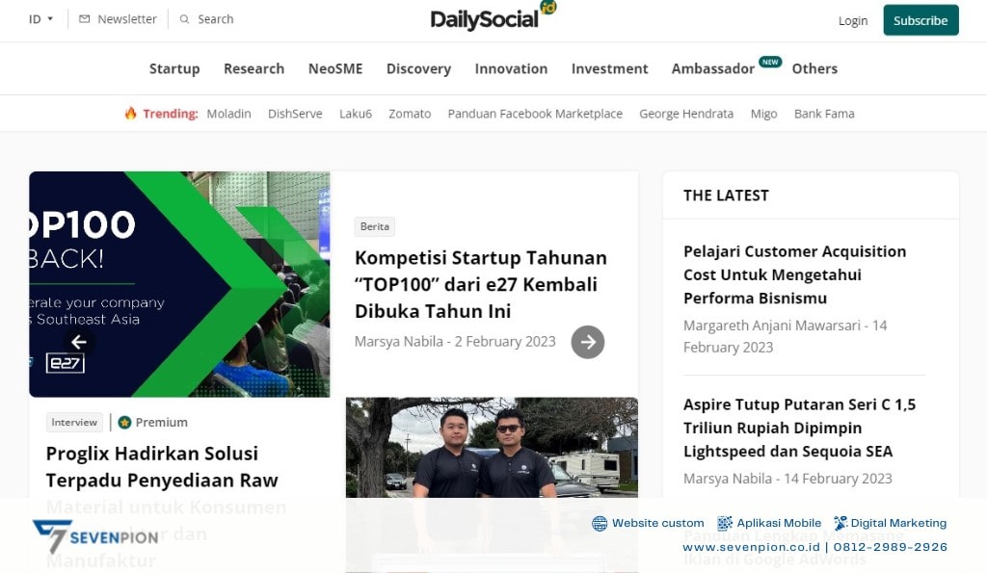The width and height of the screenshot is (987, 573).
Task: Open trending topic DishServe
Action: pyautogui.click(x=295, y=114)
